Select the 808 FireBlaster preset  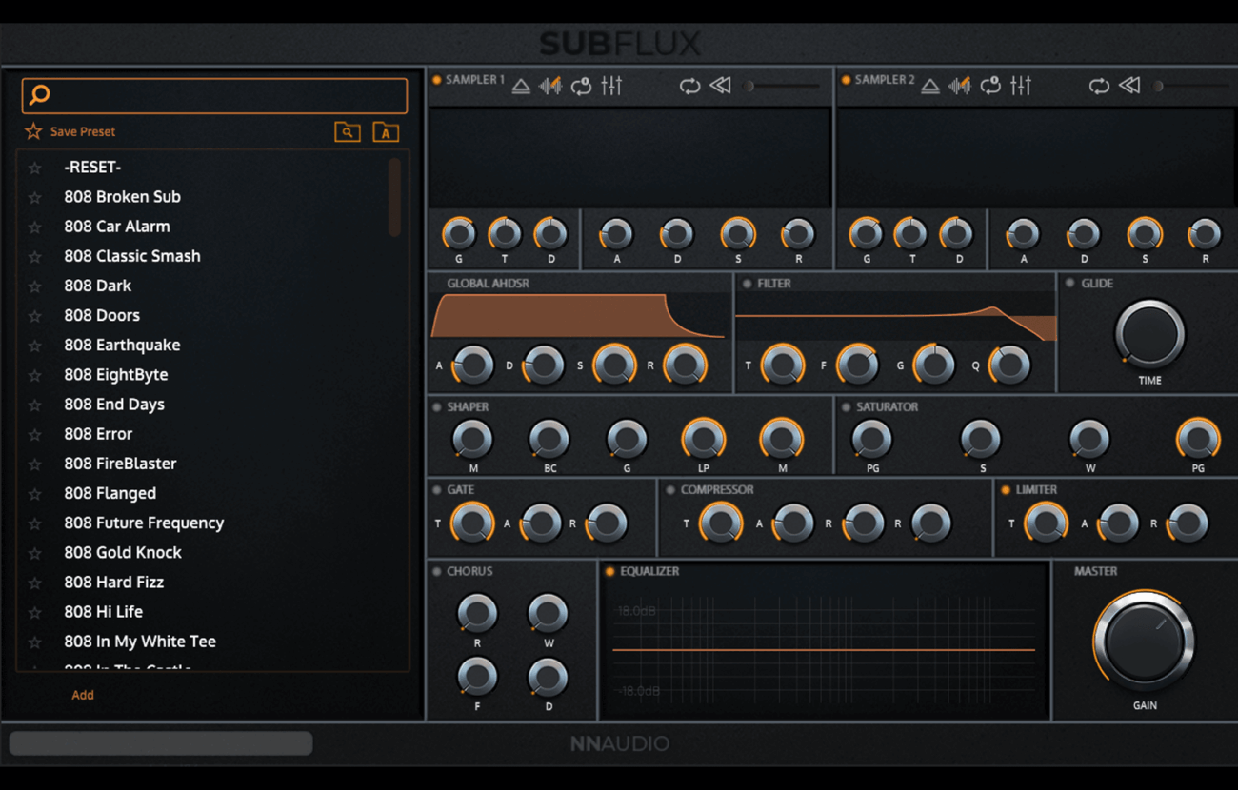pyautogui.click(x=120, y=464)
